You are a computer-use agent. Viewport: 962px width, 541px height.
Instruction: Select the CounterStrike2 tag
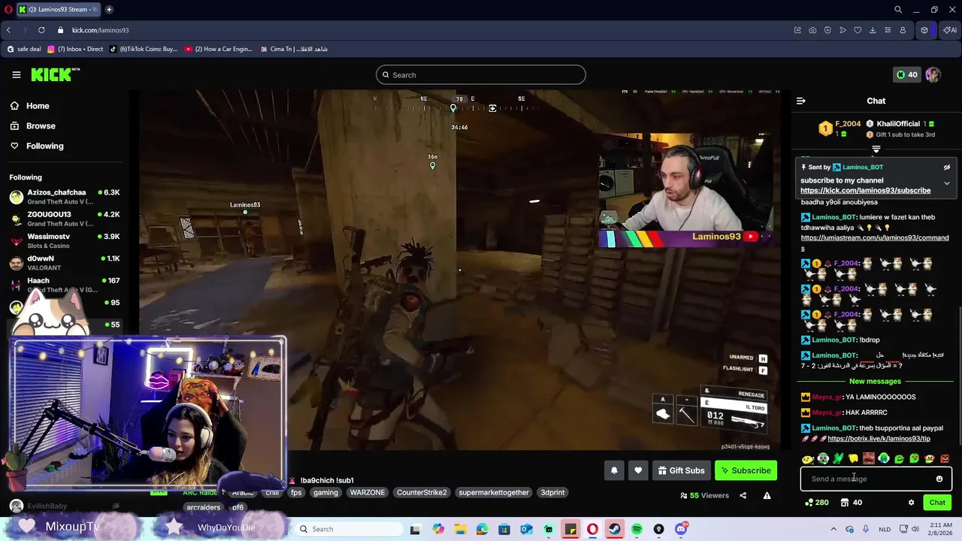[422, 493]
